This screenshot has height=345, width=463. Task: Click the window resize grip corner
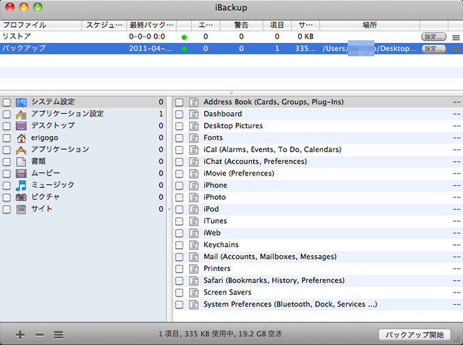click(458, 340)
